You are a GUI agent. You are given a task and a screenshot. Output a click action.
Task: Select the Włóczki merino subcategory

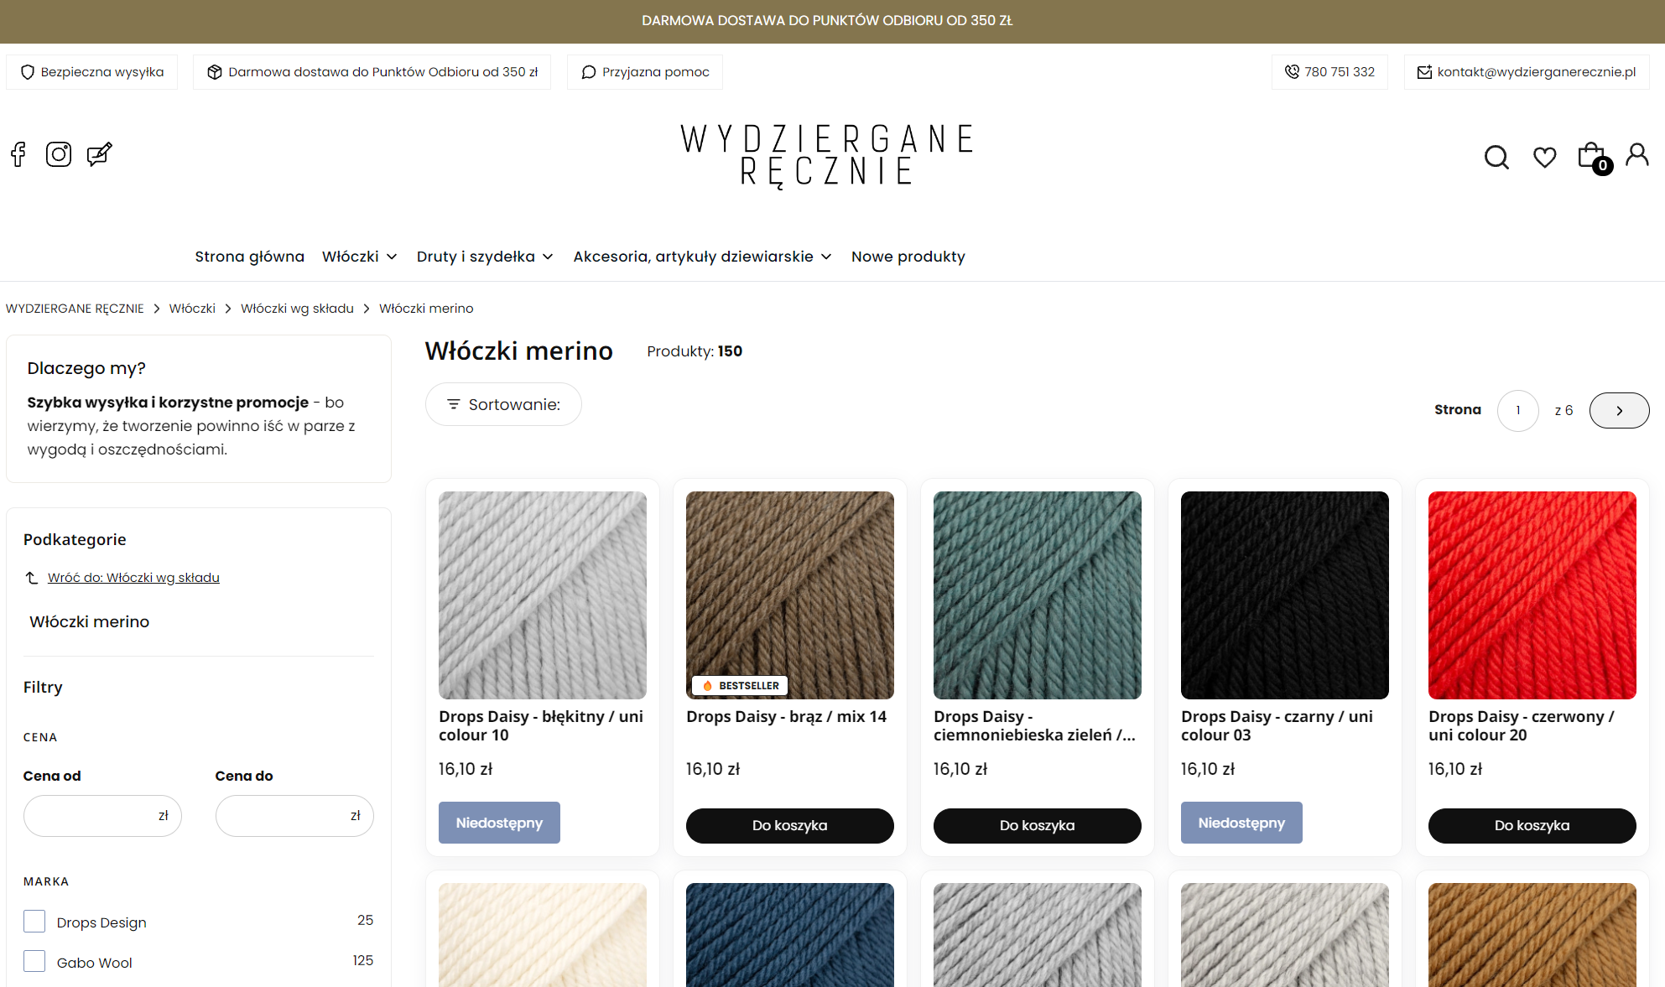(x=90, y=621)
